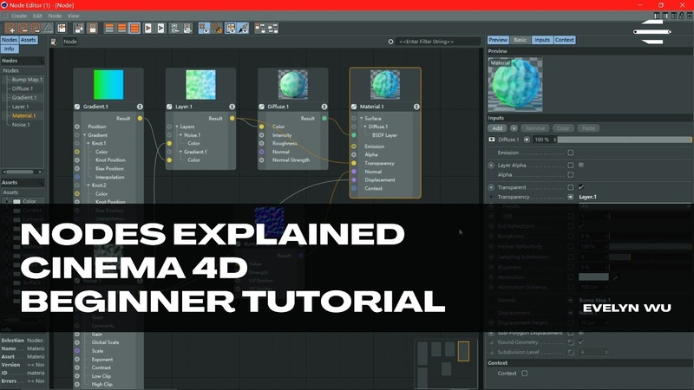The image size is (694, 390).
Task: Click the node path icon left of Node label
Action: tap(54, 42)
